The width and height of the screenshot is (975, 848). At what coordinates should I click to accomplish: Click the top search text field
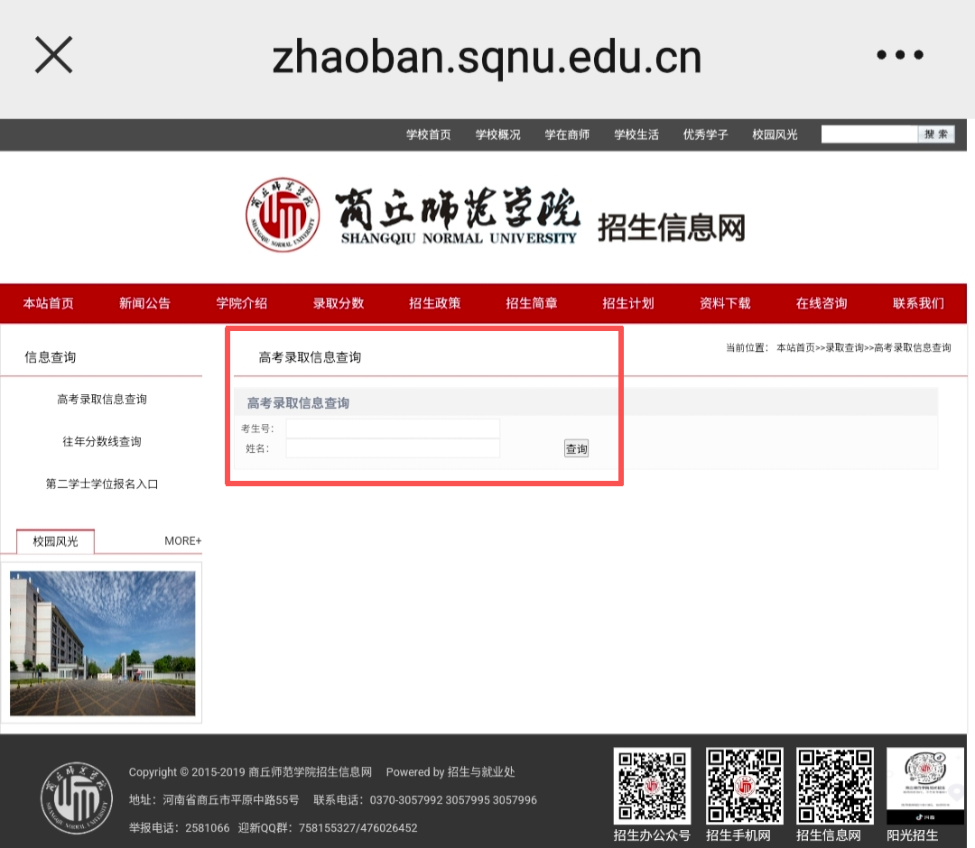pyautogui.click(x=869, y=134)
